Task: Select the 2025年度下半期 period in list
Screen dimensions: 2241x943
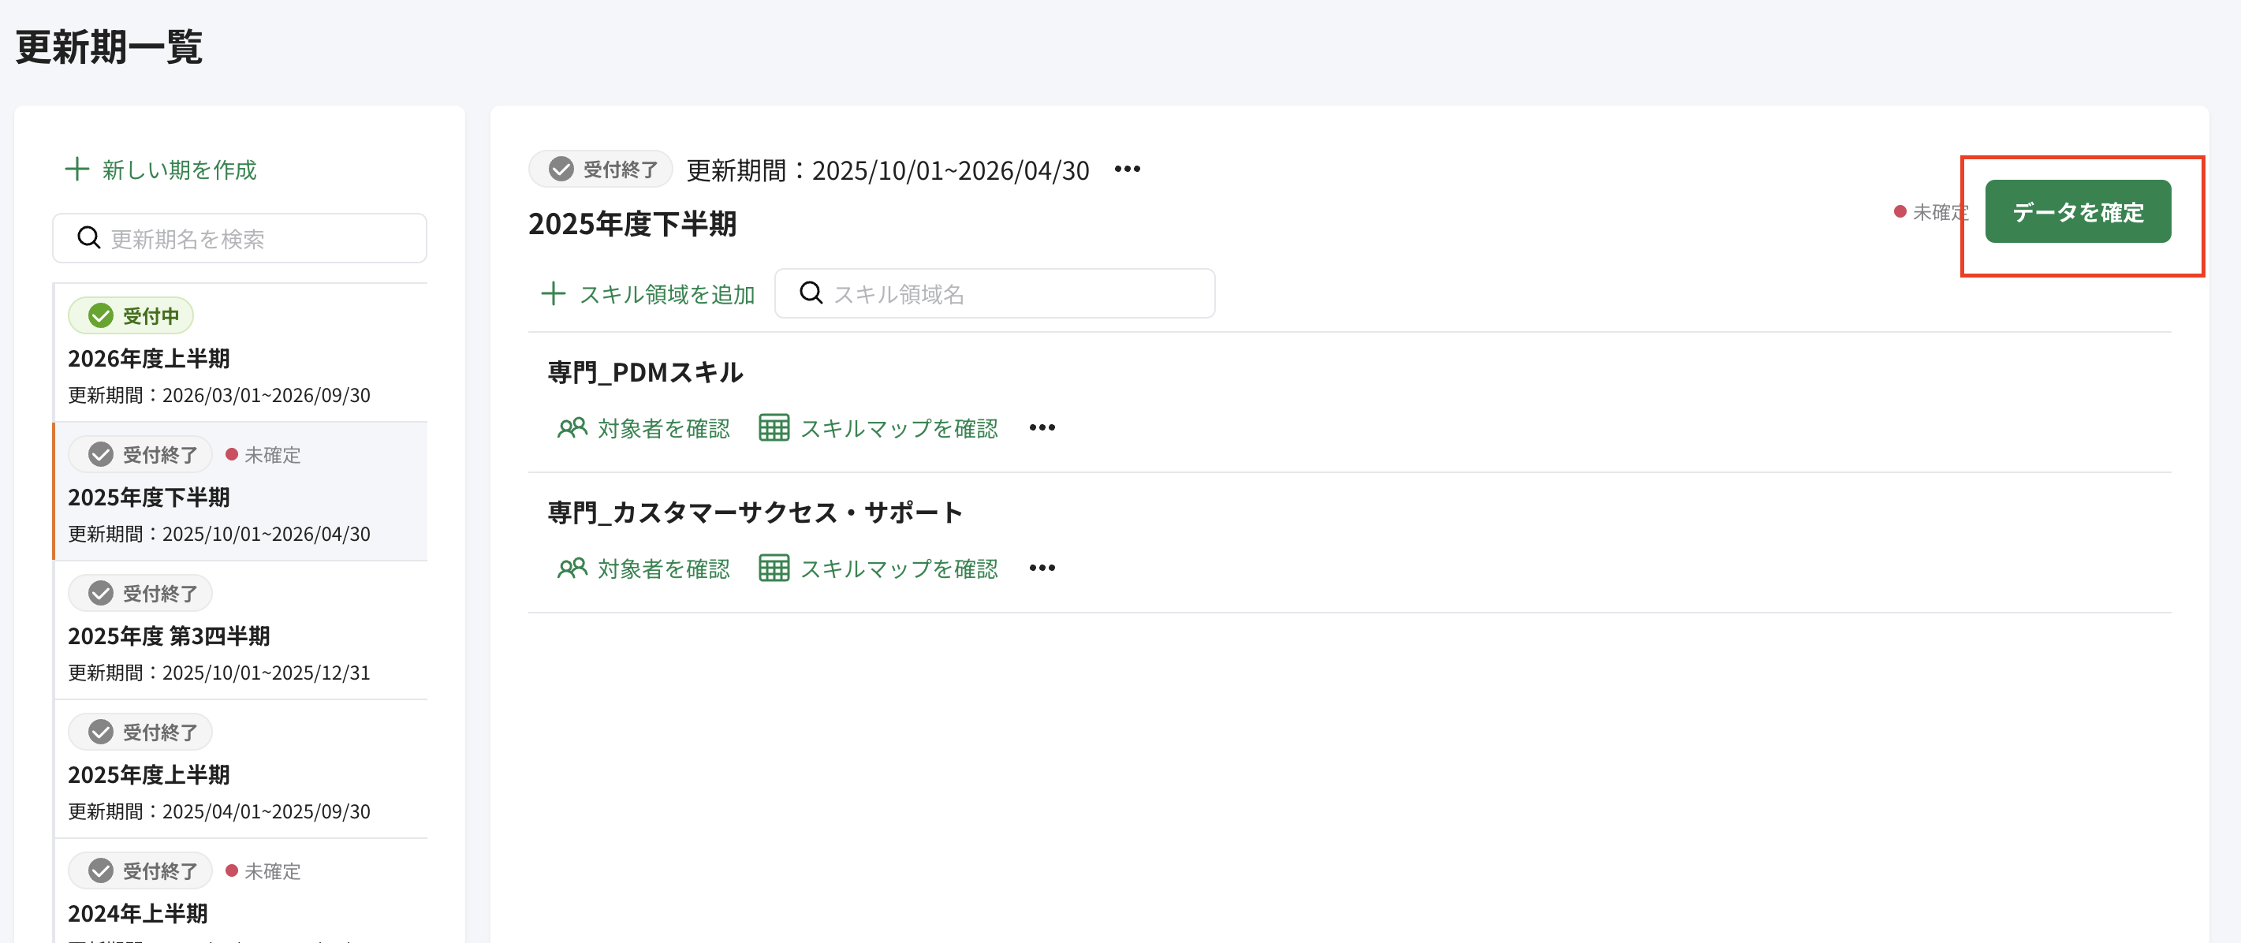Action: point(241,491)
